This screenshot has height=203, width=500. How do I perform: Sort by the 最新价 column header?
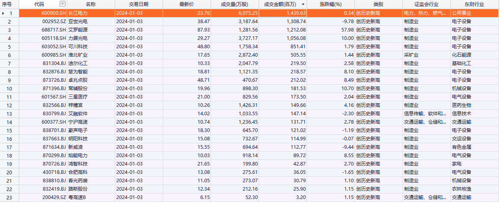187,4
